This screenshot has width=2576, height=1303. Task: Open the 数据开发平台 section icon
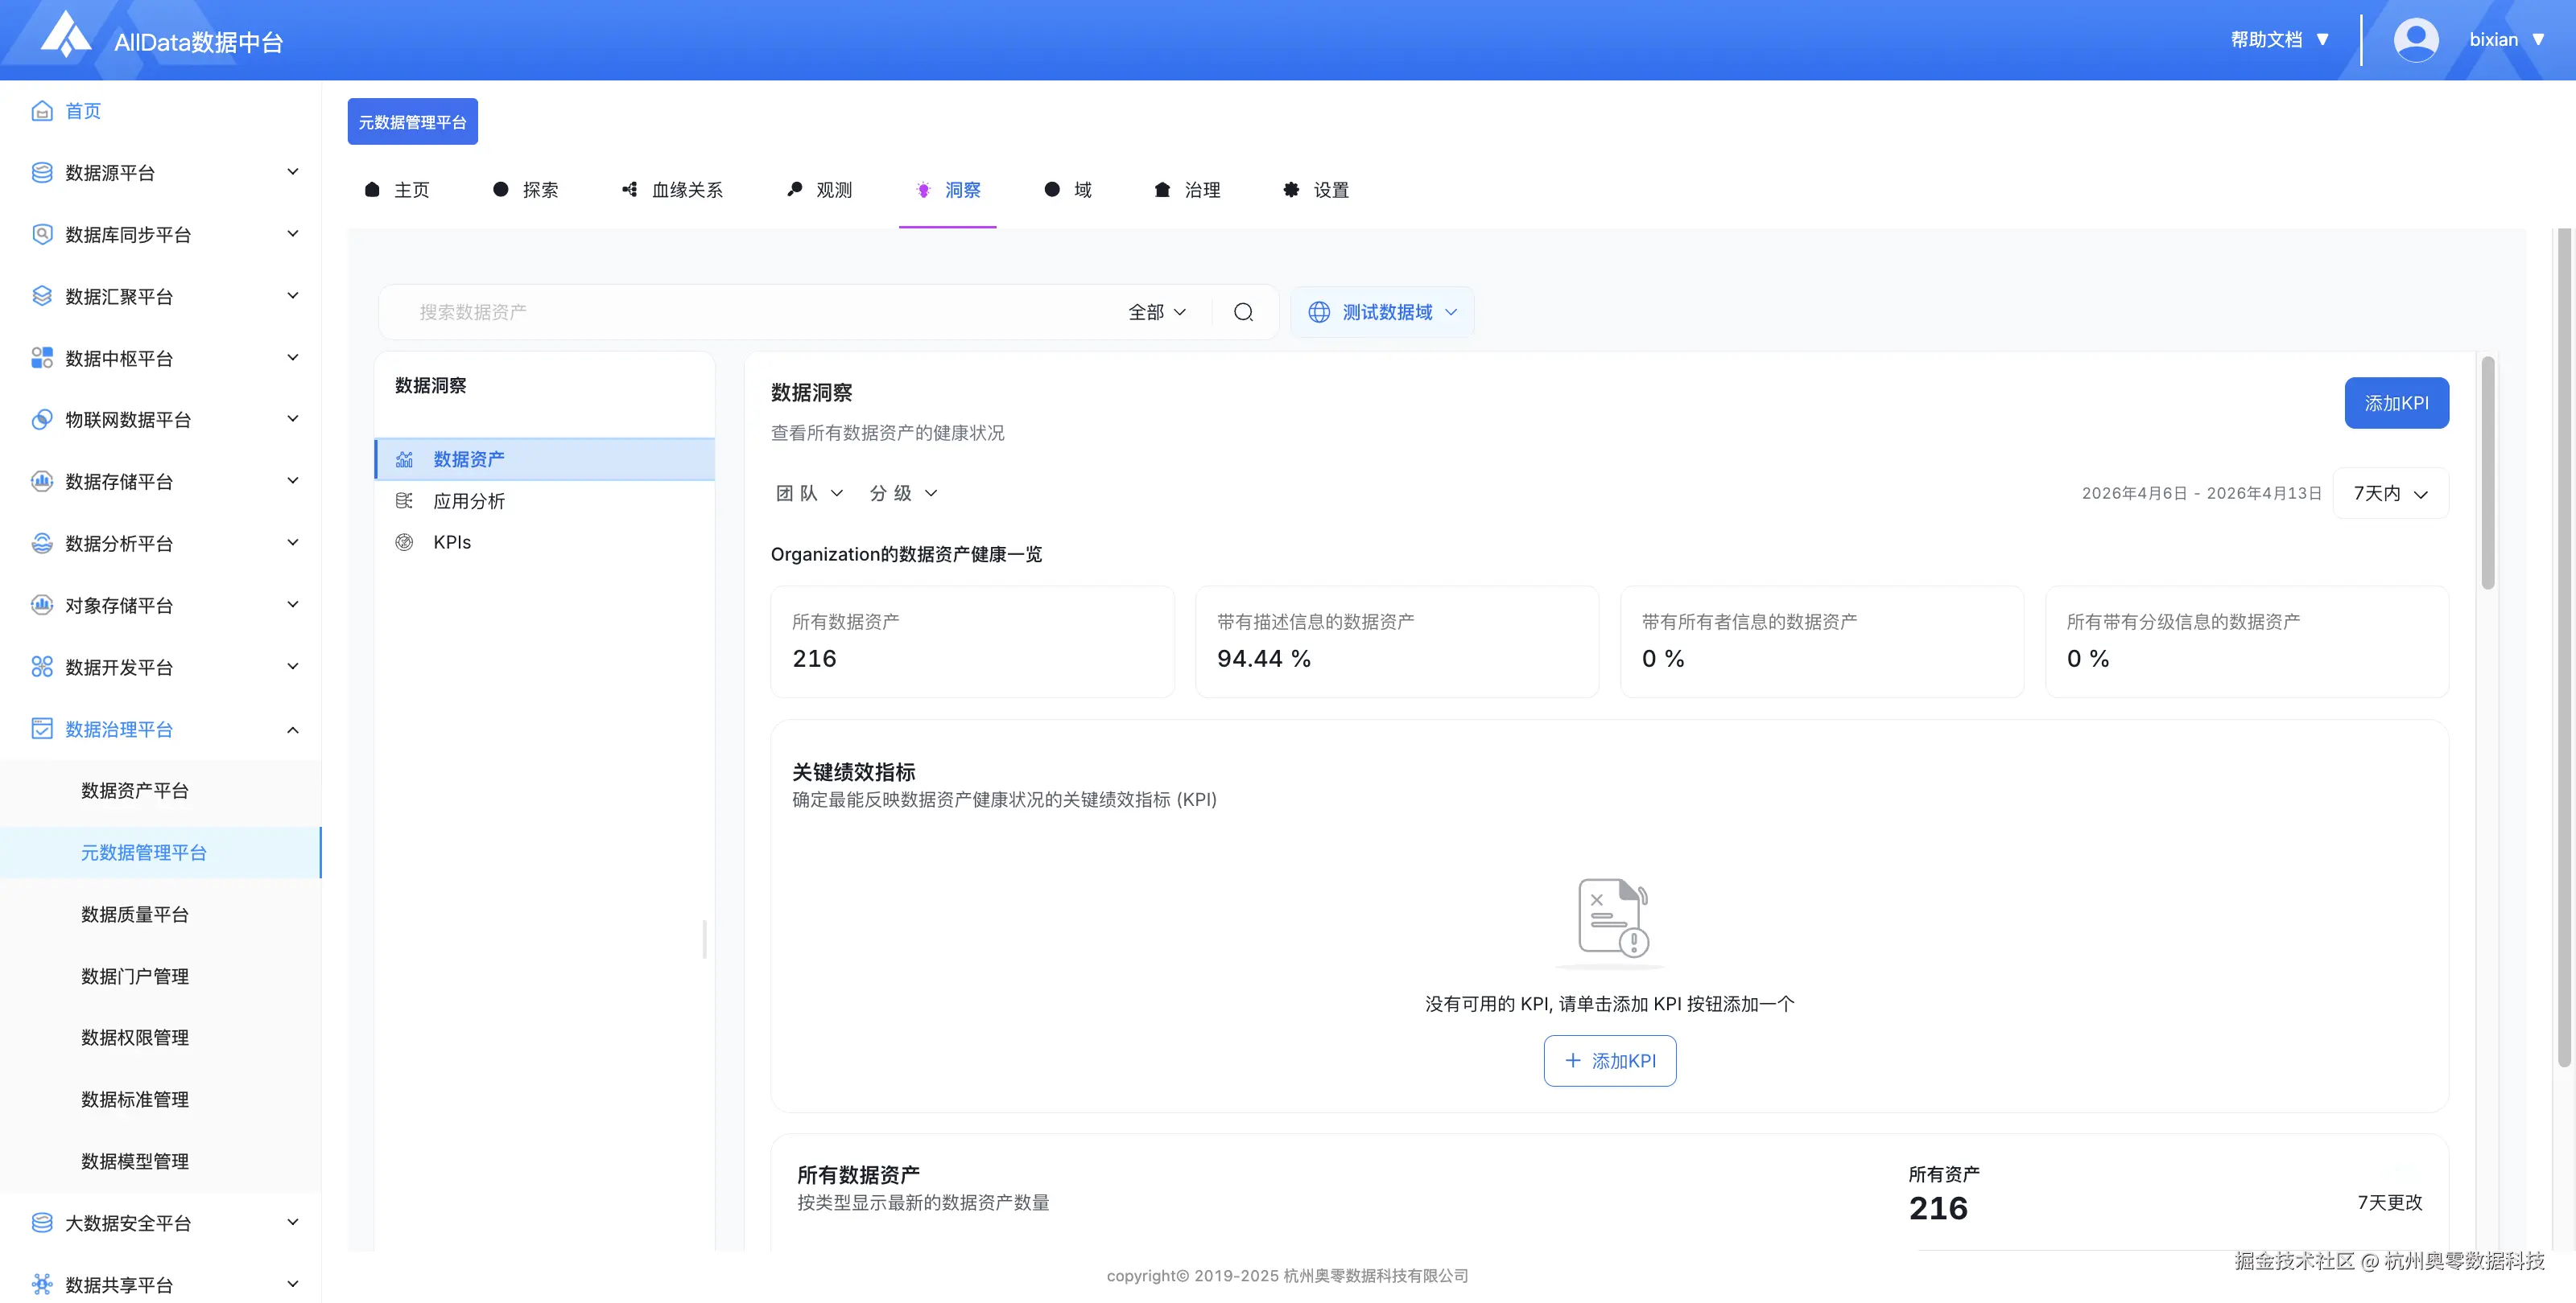(41, 665)
